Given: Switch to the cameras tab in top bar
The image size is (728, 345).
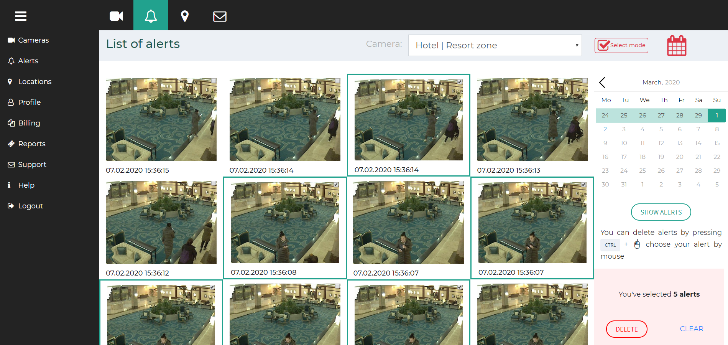Looking at the screenshot, I should [x=116, y=16].
